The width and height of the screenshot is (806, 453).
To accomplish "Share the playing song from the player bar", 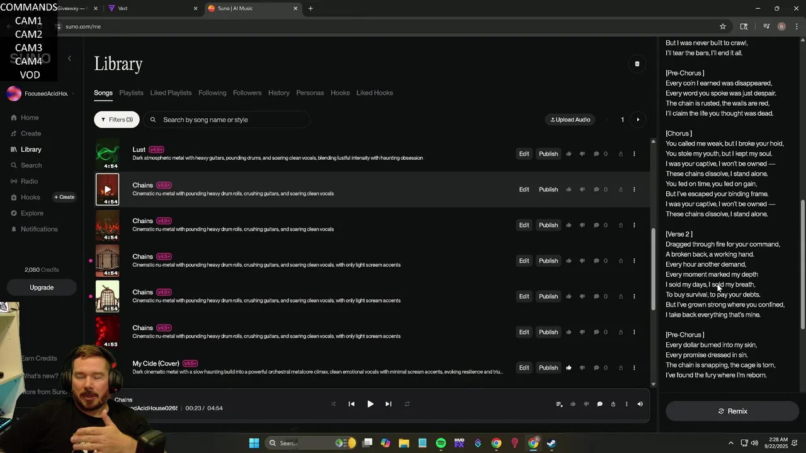I will click(613, 404).
